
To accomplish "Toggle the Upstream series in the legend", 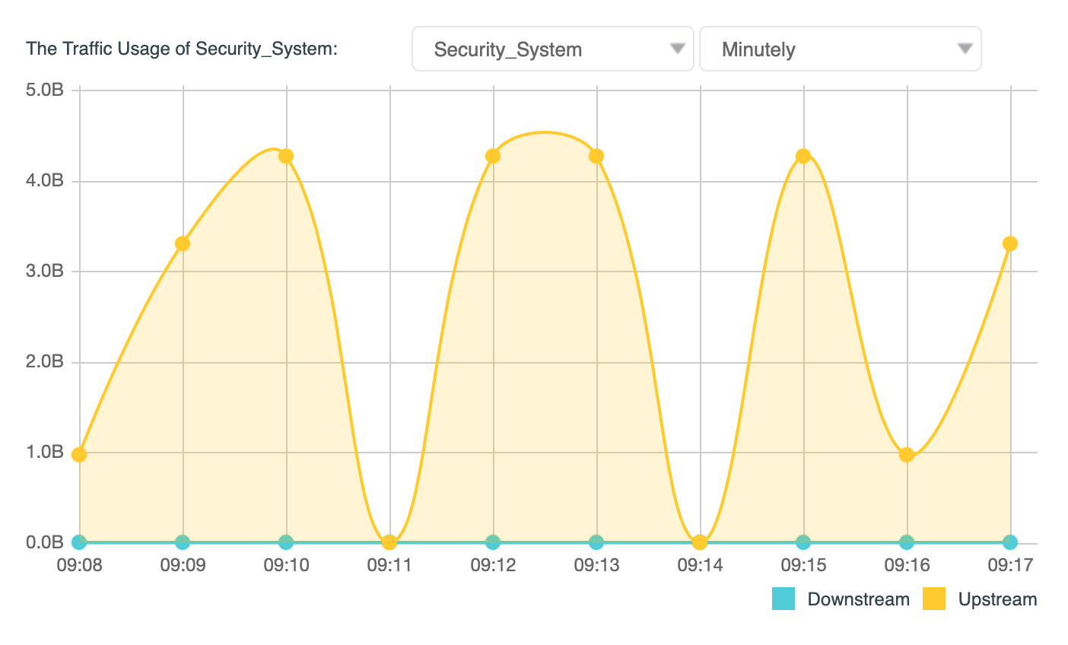I will [997, 599].
